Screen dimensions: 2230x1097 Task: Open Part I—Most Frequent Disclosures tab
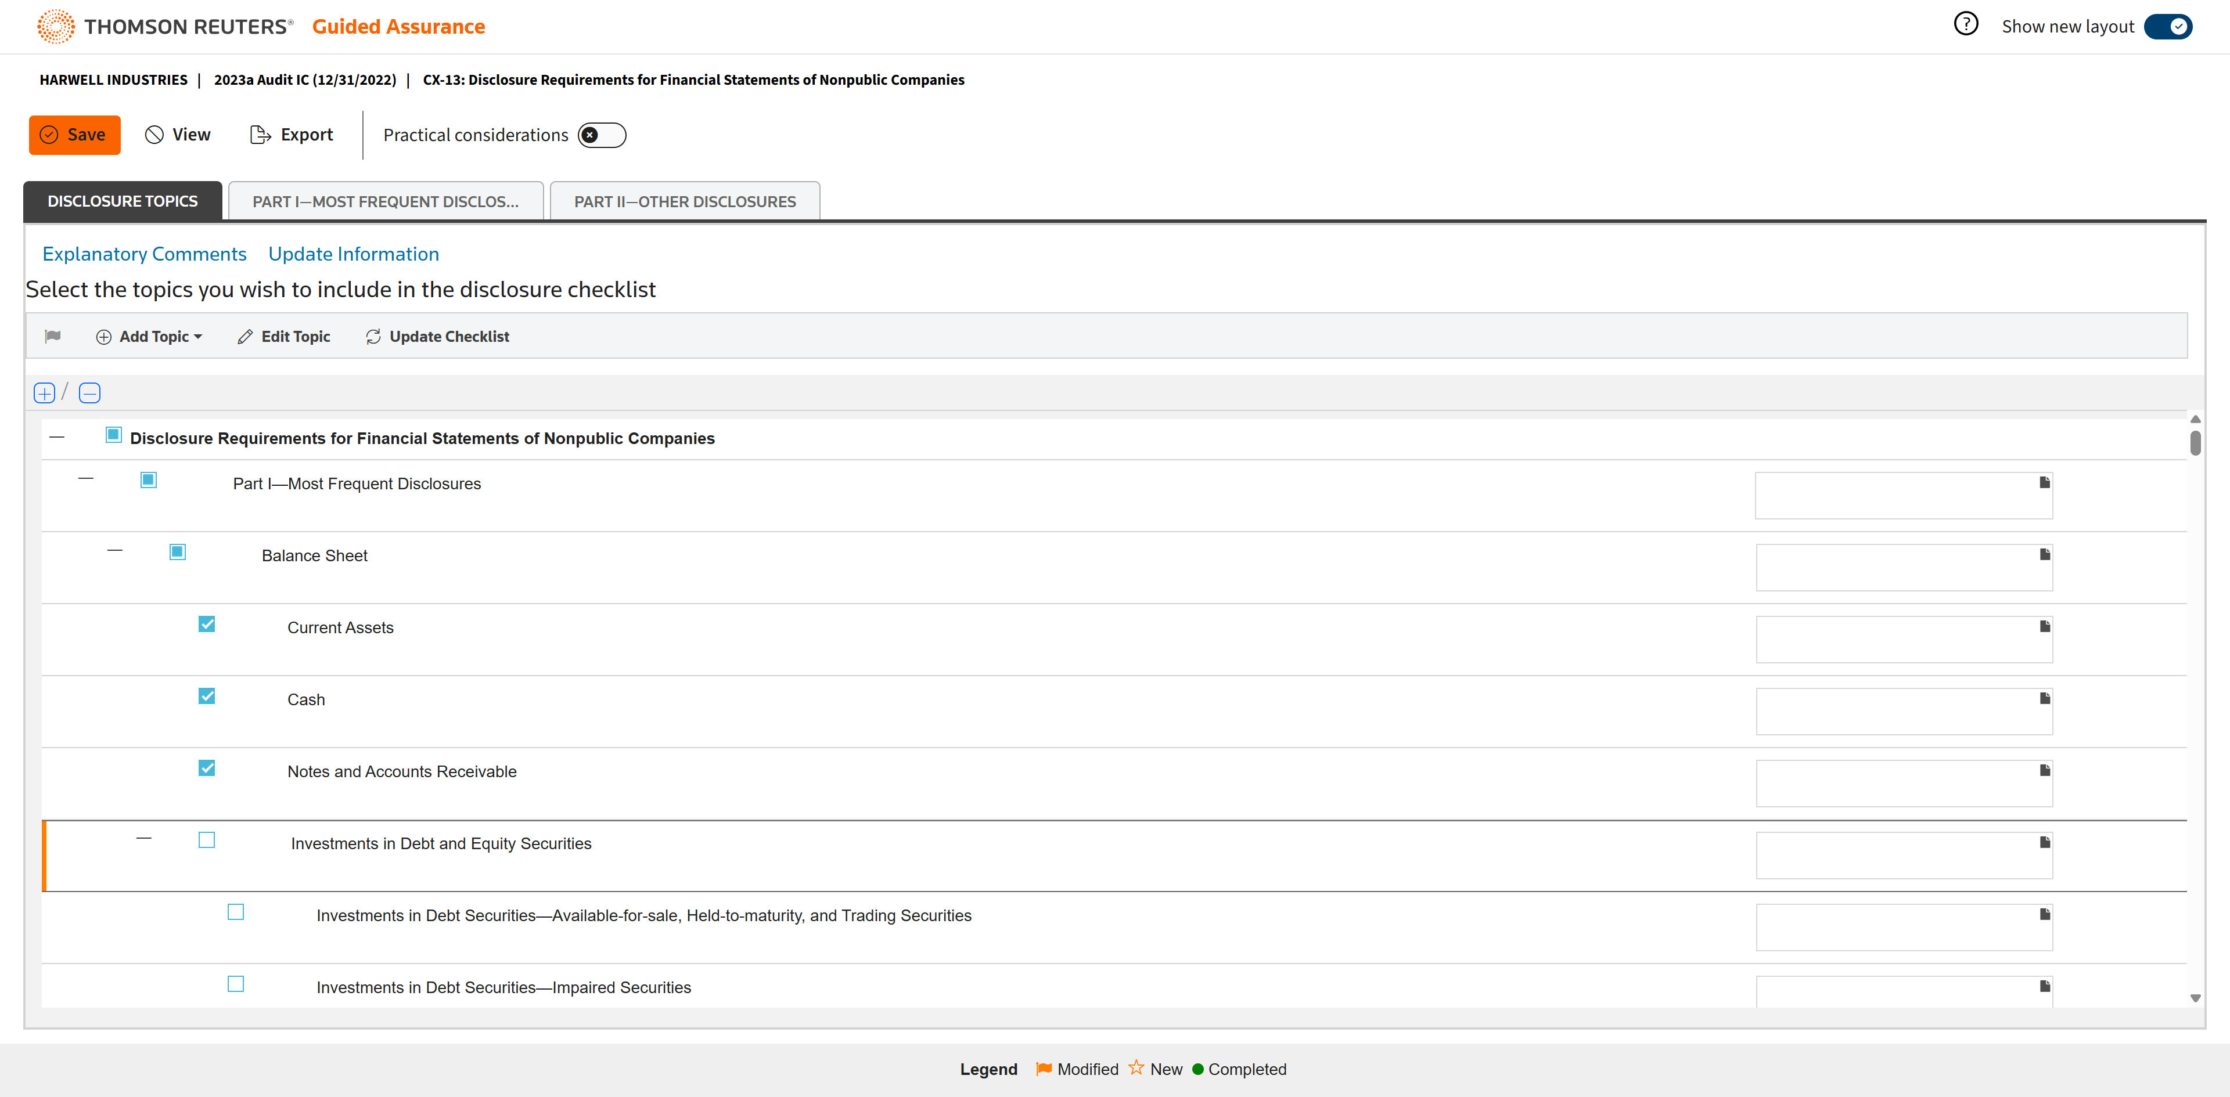click(x=385, y=201)
